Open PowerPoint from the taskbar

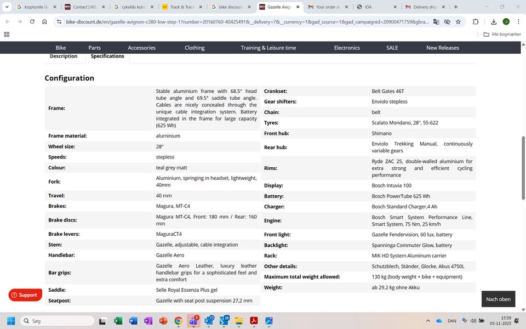[x=163, y=321]
